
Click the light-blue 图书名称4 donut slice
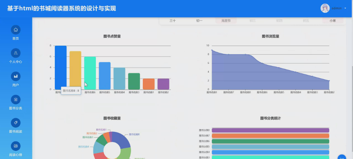98,148
